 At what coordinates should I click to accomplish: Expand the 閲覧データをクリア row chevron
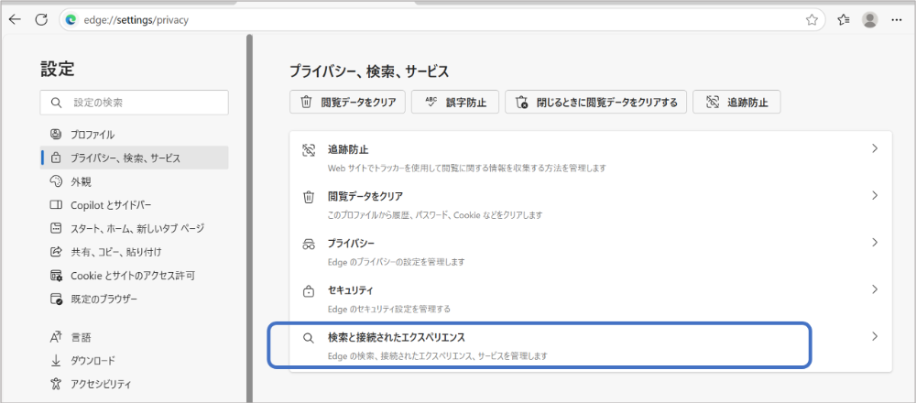[x=875, y=195]
